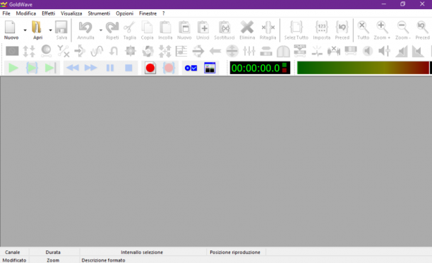This screenshot has height=263, width=432.
Task: Click the Zoom - magnifier icon
Action: [403, 30]
